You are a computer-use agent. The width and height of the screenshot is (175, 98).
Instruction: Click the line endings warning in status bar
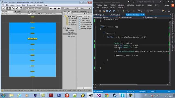point(47,91)
